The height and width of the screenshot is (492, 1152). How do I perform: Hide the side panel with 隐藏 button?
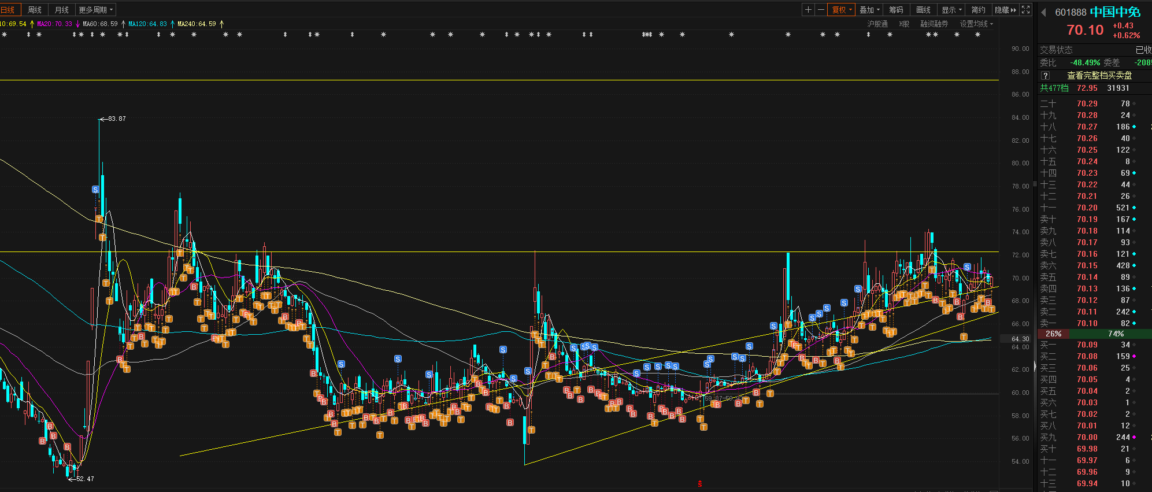coord(1005,10)
